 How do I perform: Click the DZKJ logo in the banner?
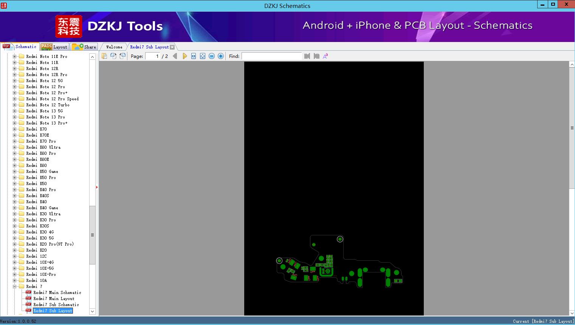coord(69,26)
